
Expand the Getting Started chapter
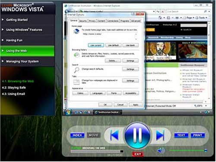(x=27, y=20)
